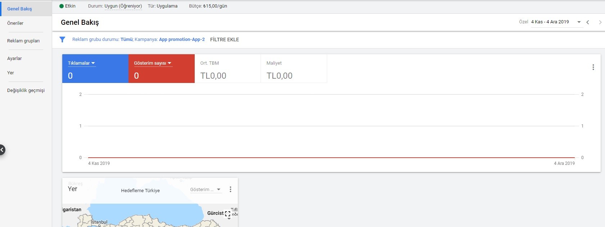Open the Yer map card three-dot menu
Screen dimensions: 605x227
click(230, 189)
